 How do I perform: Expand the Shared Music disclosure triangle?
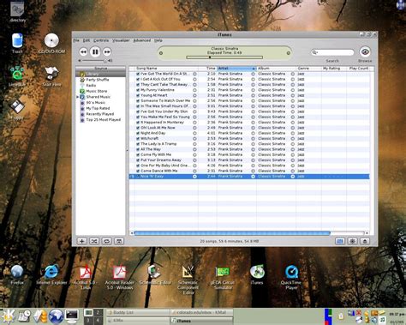77,97
